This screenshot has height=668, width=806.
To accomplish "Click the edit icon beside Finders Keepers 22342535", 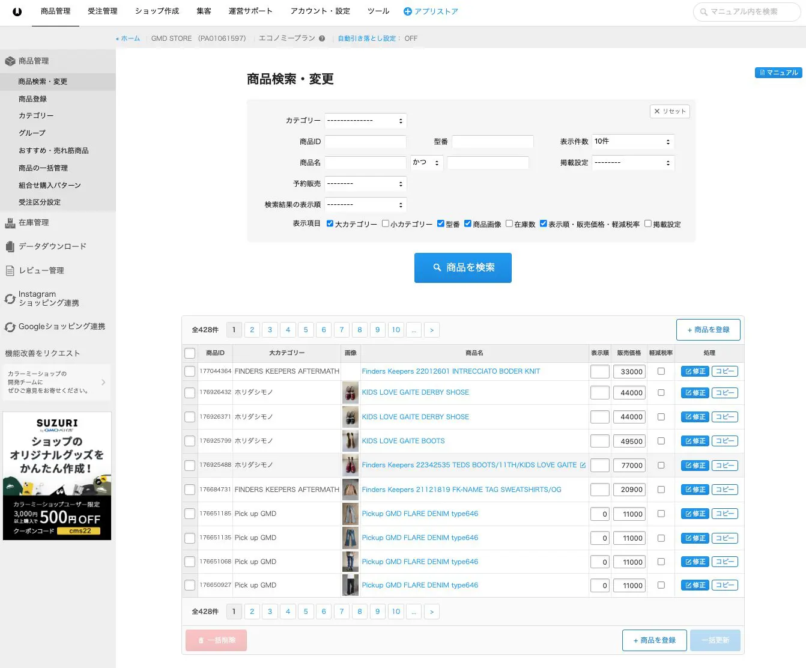I will click(x=583, y=465).
